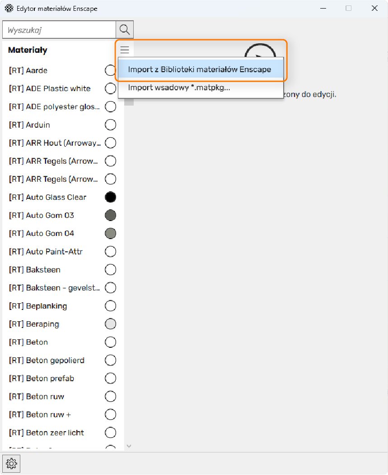
Task: Close the Edytor materiałów Enscape window
Action: (374, 8)
